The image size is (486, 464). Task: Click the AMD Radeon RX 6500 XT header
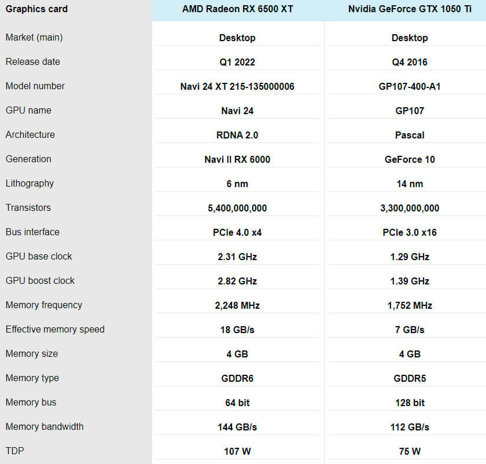[x=237, y=9]
